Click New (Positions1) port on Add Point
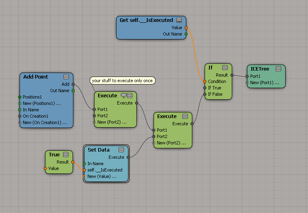 click(x=19, y=103)
